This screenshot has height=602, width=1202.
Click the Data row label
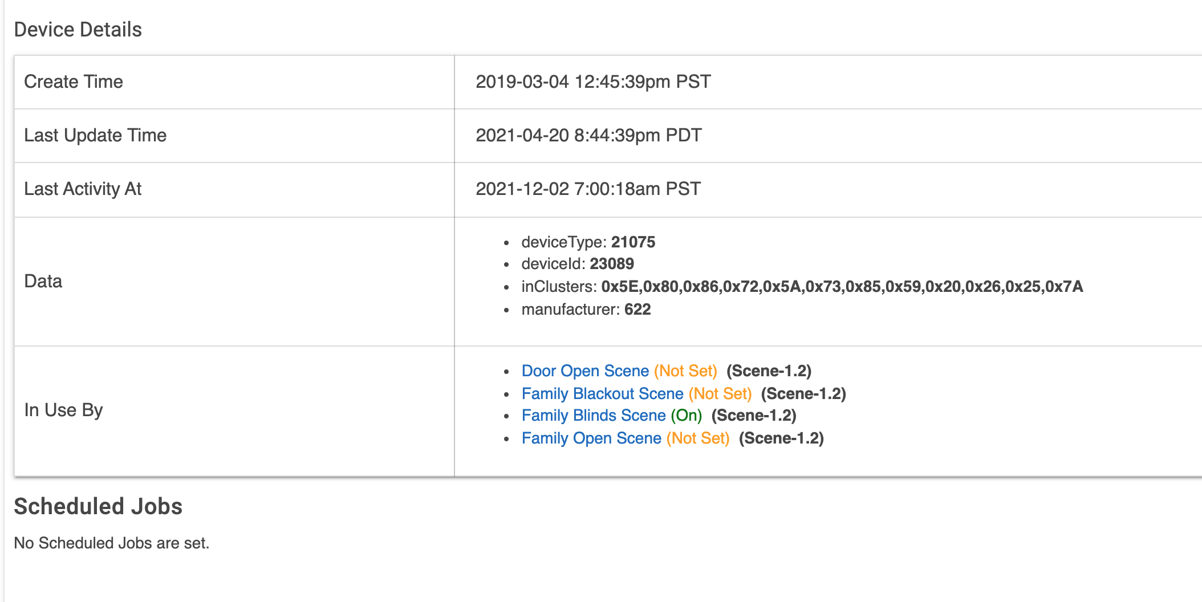click(43, 281)
